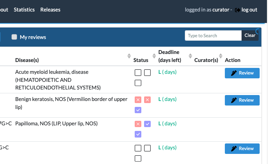Sort by the Disease(s) column arrows
The image size is (268, 164).
(129, 56)
